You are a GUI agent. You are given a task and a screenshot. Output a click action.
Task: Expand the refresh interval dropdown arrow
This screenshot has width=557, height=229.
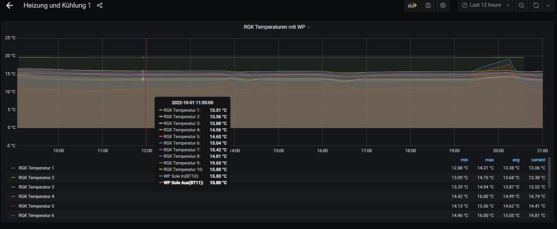click(548, 5)
